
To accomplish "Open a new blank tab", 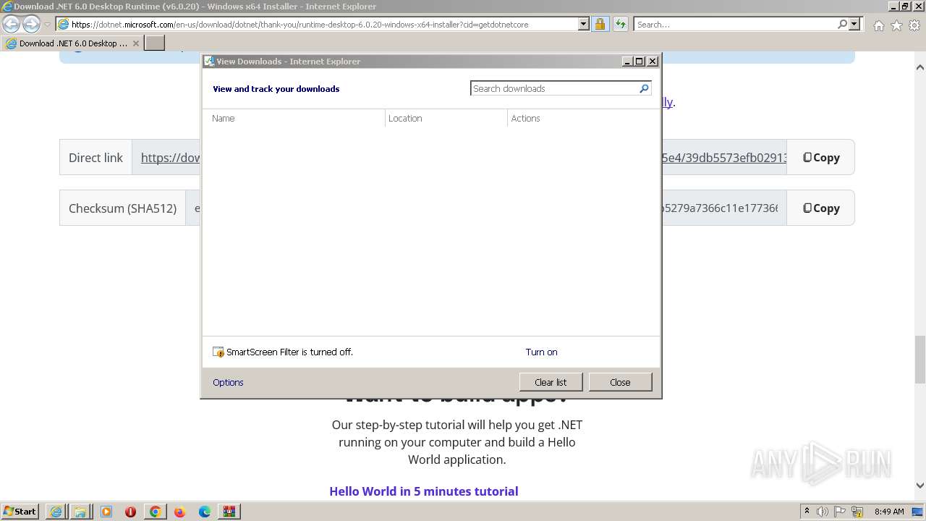I will 155,43.
